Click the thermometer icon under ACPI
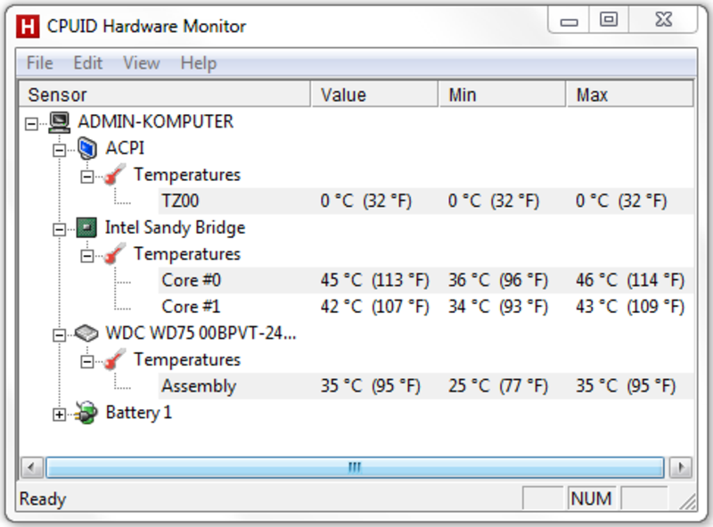The image size is (713, 527). [x=115, y=175]
